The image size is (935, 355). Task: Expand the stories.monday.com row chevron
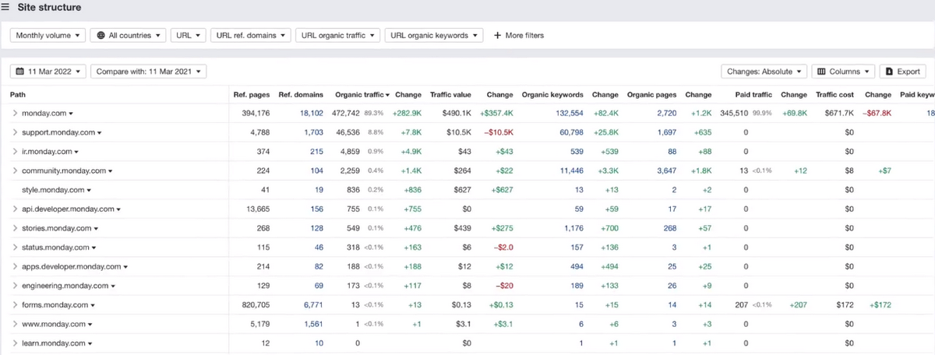coord(14,228)
